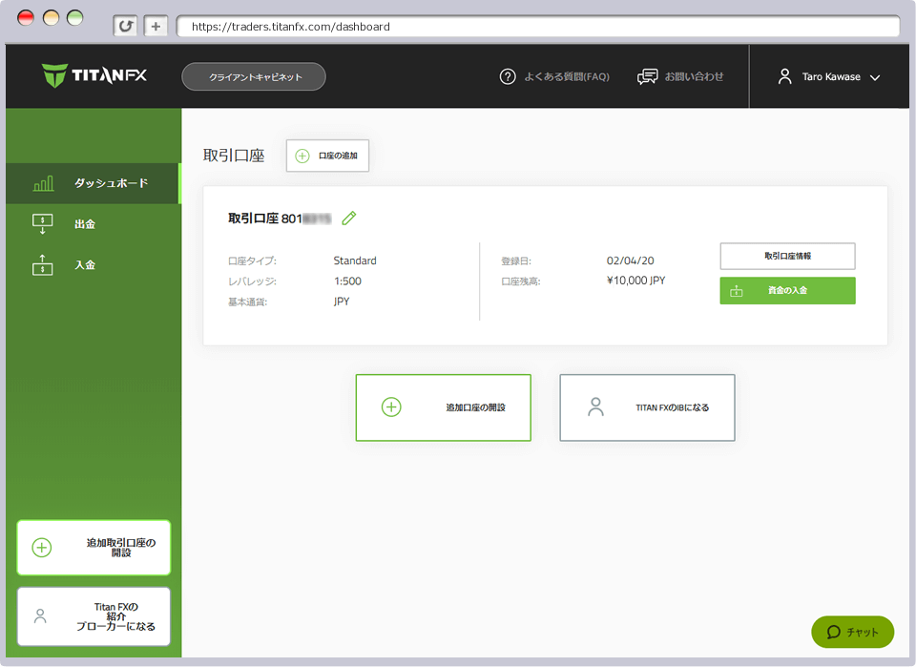The image size is (916, 667).
Task: Select the 追加口座の開設 card
Action: 443,407
